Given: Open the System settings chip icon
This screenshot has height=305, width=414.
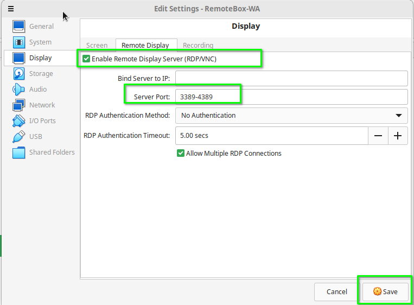Looking at the screenshot, I should (19, 42).
